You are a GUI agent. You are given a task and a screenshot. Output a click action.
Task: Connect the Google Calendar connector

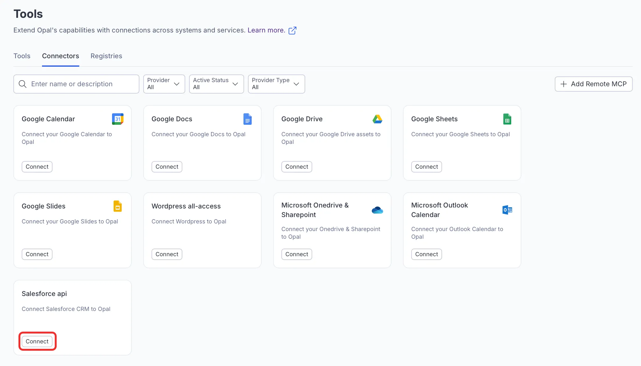(x=37, y=167)
